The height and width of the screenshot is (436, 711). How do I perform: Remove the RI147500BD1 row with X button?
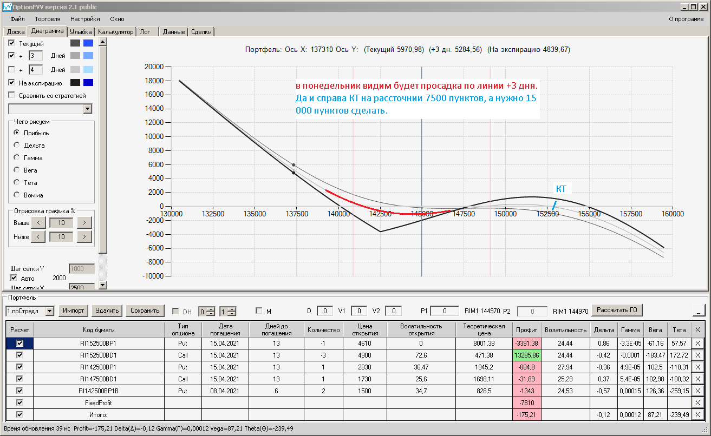[x=697, y=379]
